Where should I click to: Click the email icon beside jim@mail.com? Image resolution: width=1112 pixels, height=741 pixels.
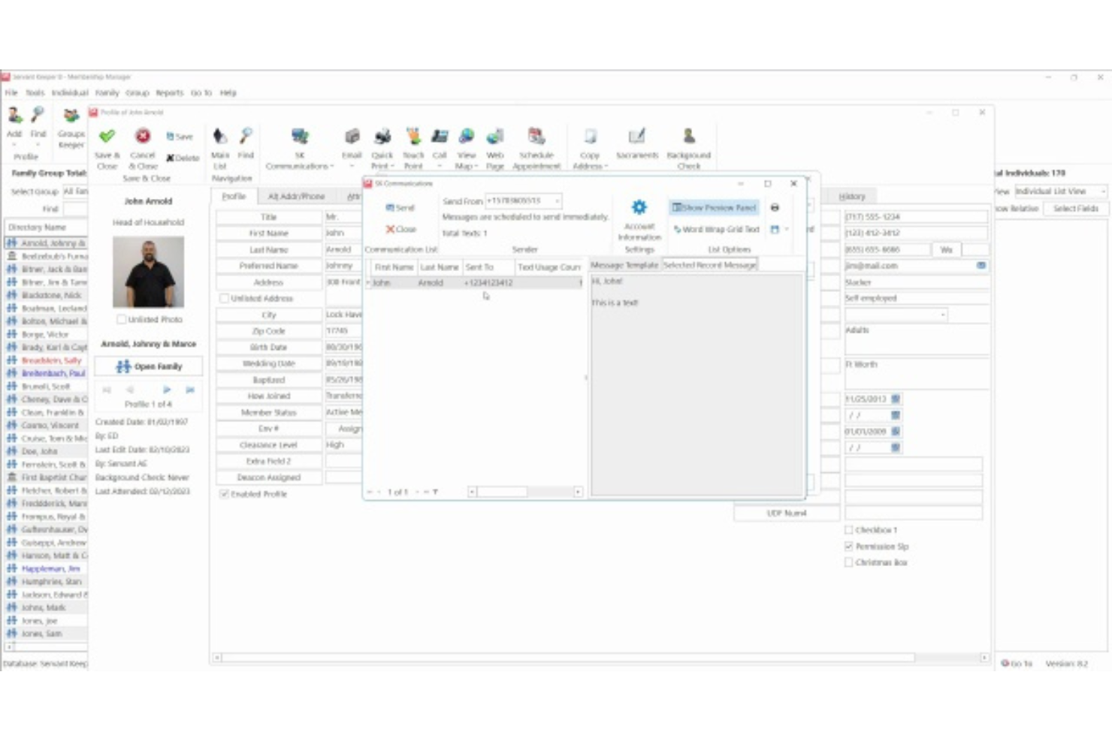(981, 266)
